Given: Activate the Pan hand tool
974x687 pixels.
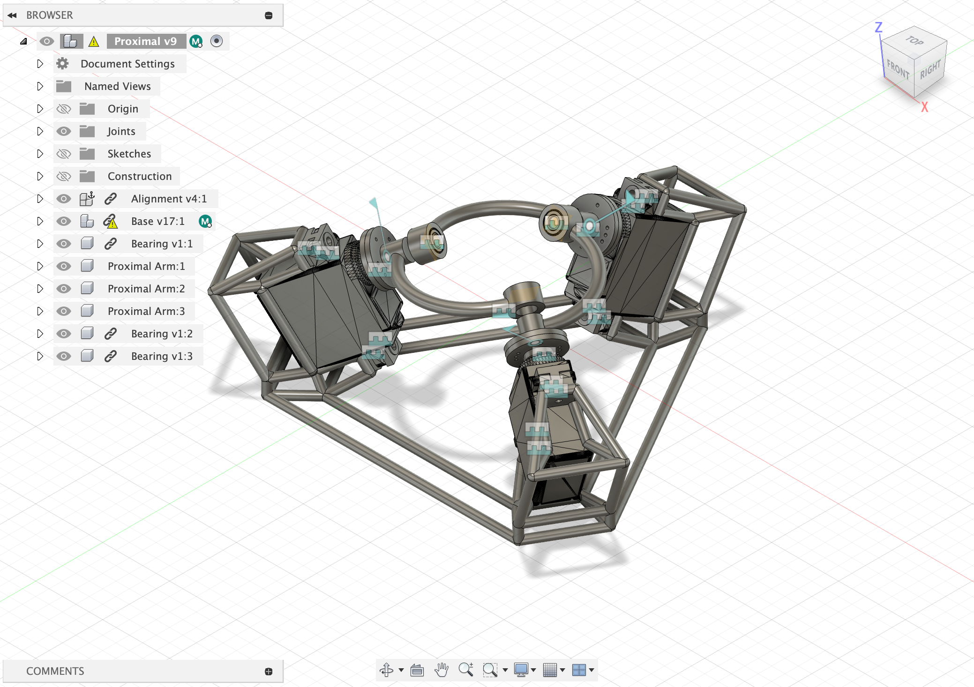Looking at the screenshot, I should tap(441, 670).
